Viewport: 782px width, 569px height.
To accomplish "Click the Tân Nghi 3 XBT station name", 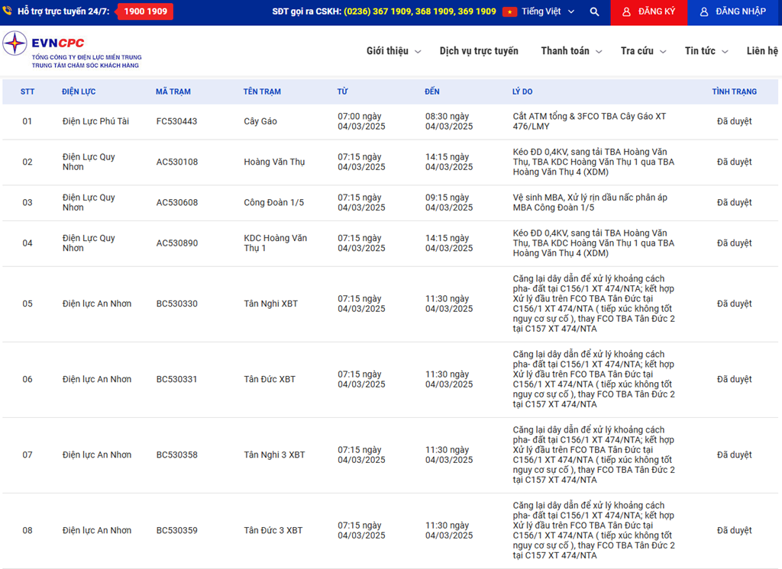I will [x=274, y=455].
